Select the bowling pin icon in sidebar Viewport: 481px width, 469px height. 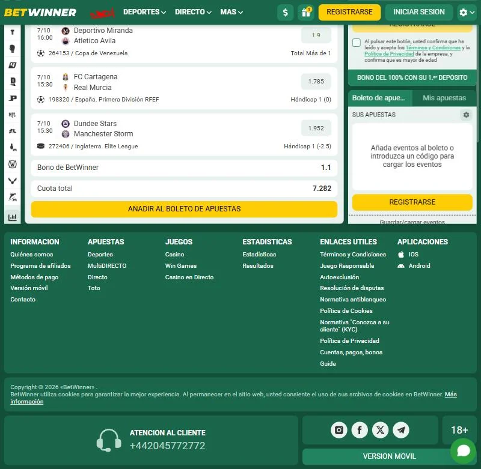click(12, 148)
